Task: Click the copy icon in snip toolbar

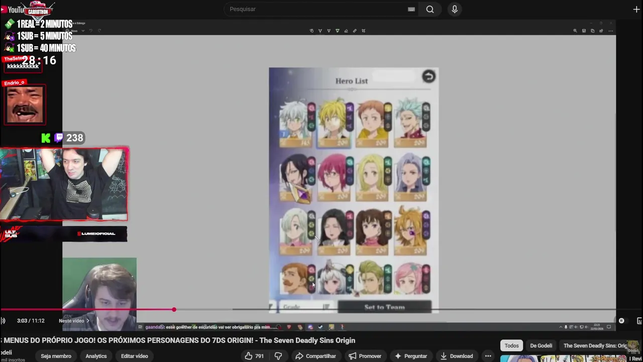Action: click(592, 31)
